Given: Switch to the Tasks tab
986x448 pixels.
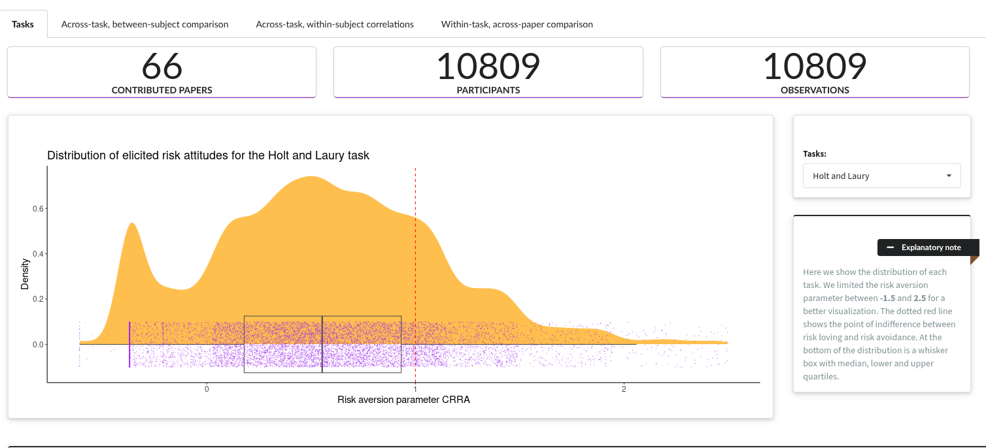Looking at the screenshot, I should click(x=24, y=24).
